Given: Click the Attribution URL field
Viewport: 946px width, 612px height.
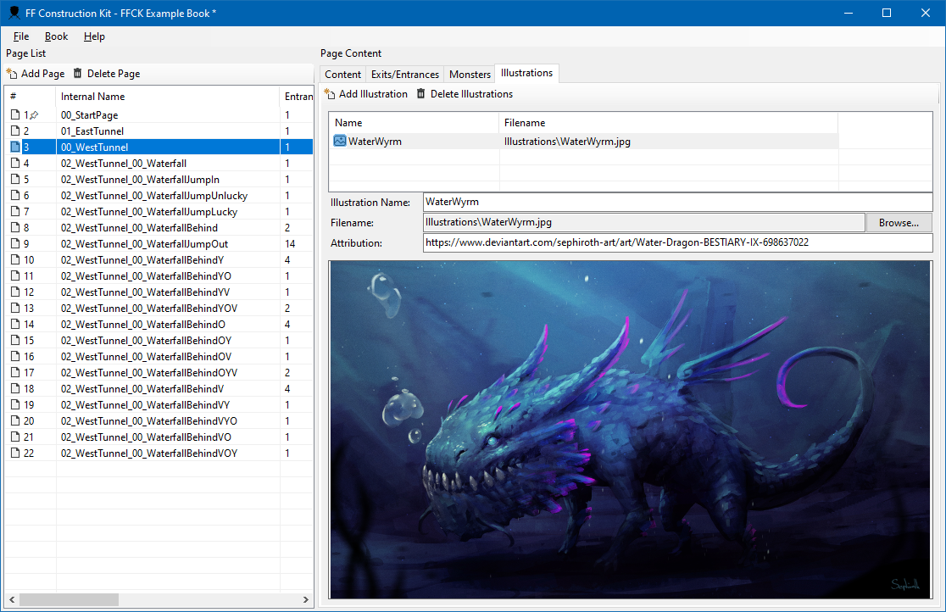Looking at the screenshot, I should click(x=677, y=242).
